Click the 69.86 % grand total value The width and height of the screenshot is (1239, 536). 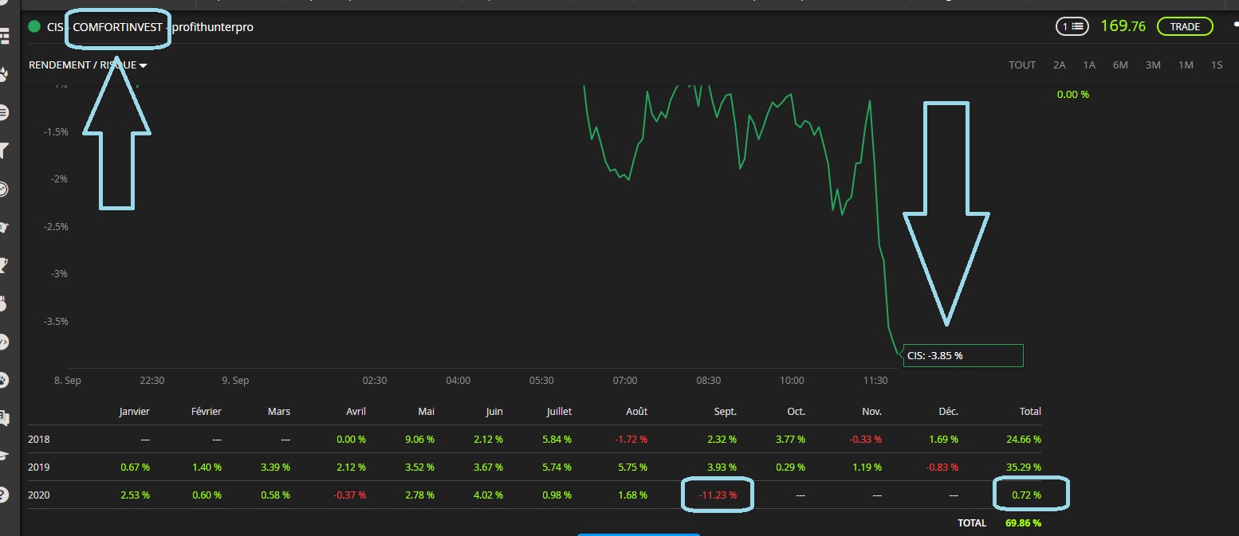pos(1023,523)
